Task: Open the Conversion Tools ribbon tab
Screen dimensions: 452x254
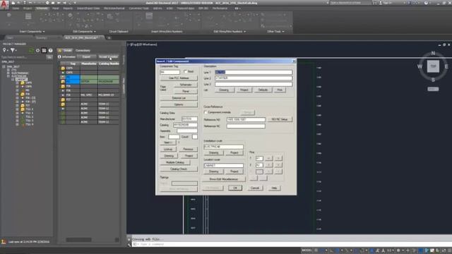Action: pos(138,8)
